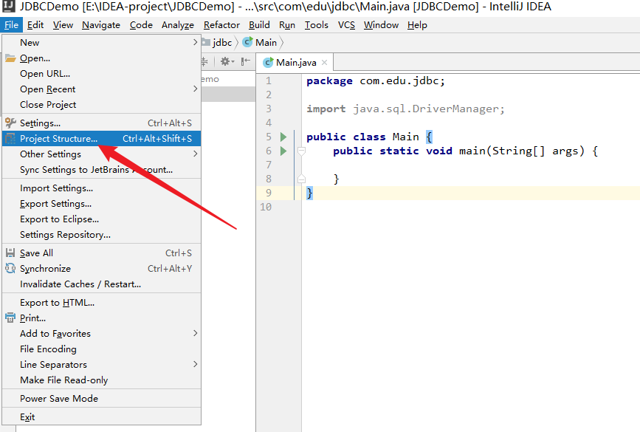Select Close Project menu item
This screenshot has height=432, width=640.
(x=102, y=105)
